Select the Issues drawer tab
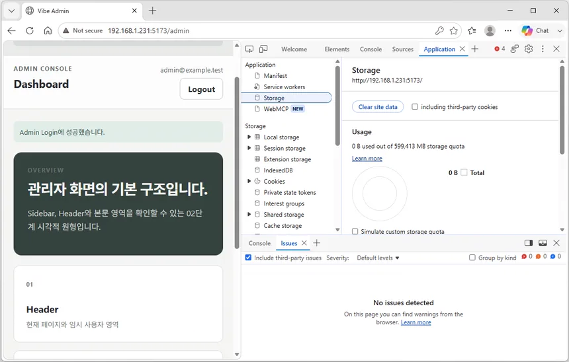The image size is (569, 362). [289, 243]
